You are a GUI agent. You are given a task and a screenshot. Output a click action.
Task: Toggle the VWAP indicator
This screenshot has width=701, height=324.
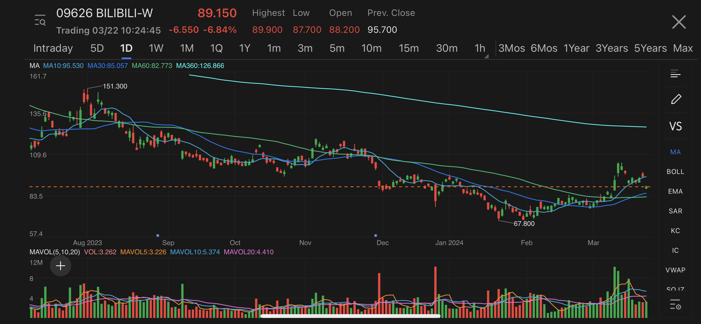[676, 270]
